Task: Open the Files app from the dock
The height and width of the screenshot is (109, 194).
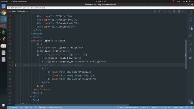Action: [x=3, y=6]
